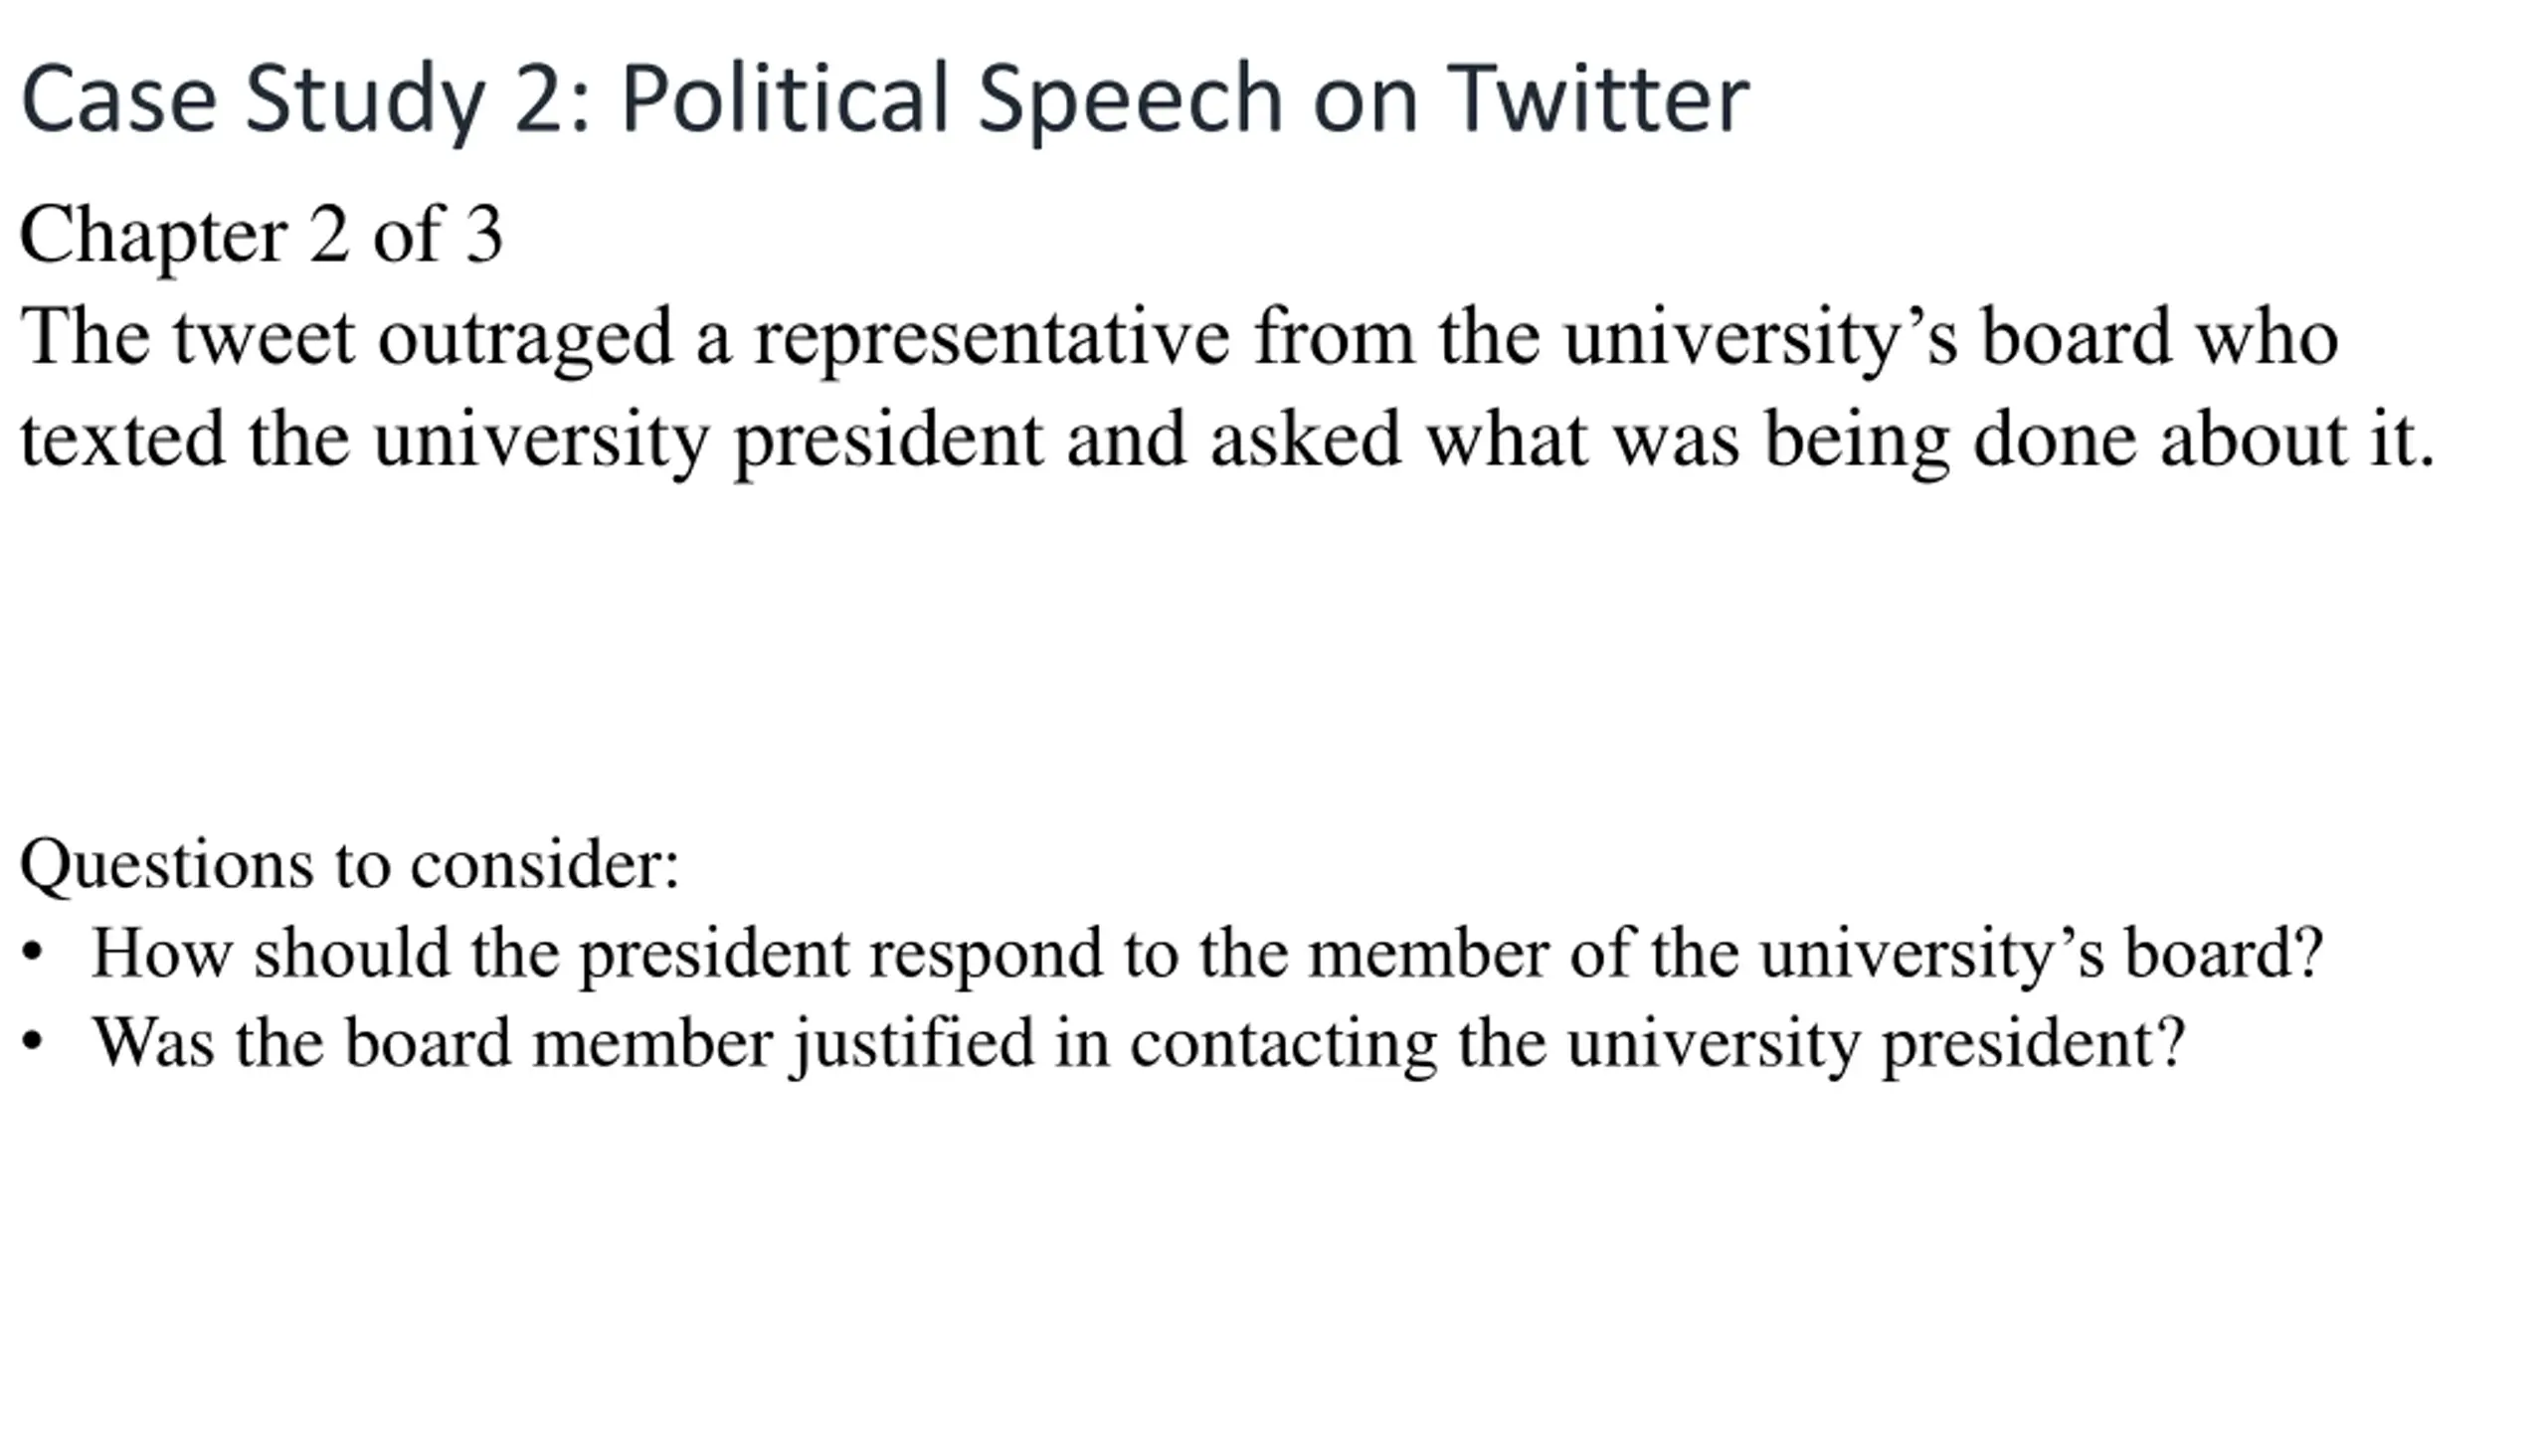Click the word "Political" in the title
The width and height of the screenshot is (2546, 1432).
coord(785,99)
